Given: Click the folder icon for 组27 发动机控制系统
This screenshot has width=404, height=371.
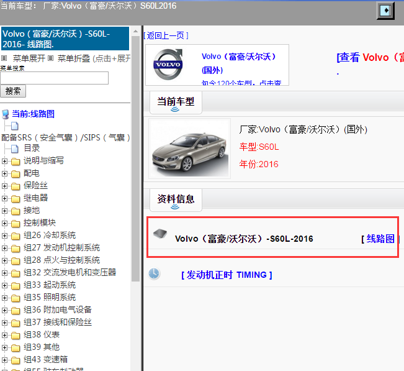Looking at the screenshot, I should point(16,249).
